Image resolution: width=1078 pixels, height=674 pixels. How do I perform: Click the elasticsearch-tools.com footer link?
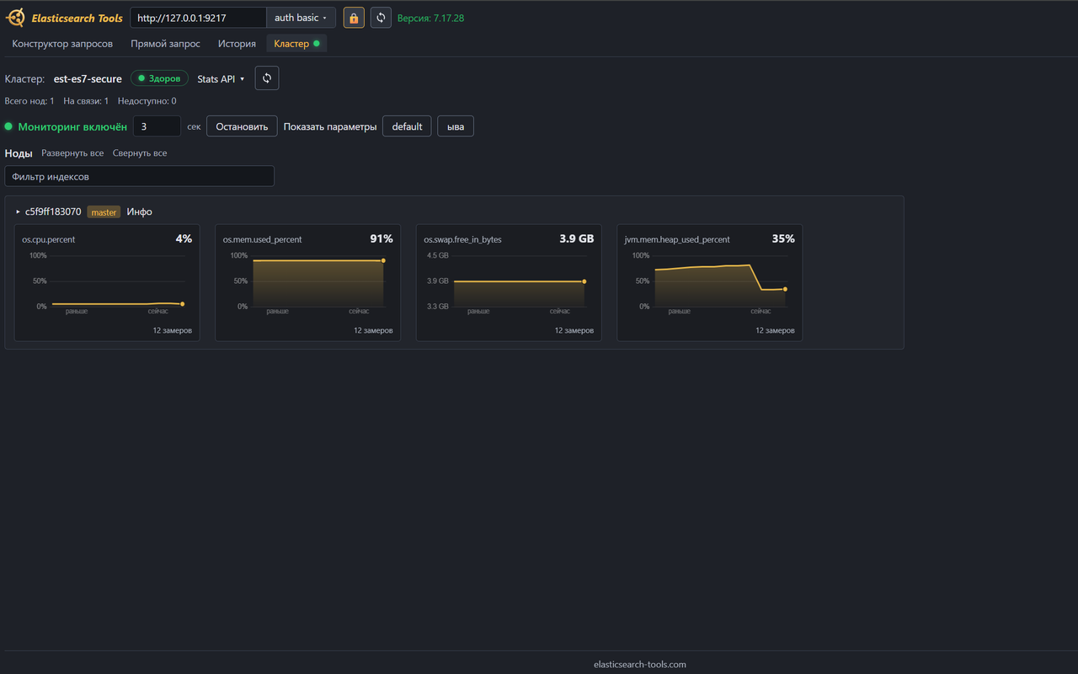(x=640, y=664)
